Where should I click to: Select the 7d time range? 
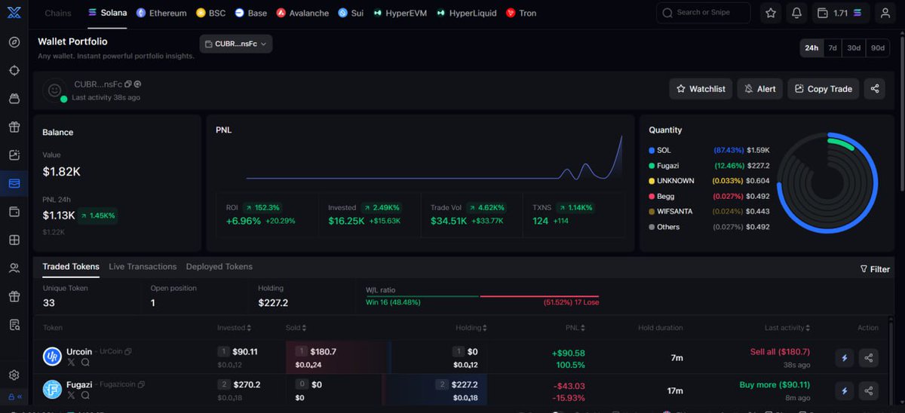[x=833, y=47]
